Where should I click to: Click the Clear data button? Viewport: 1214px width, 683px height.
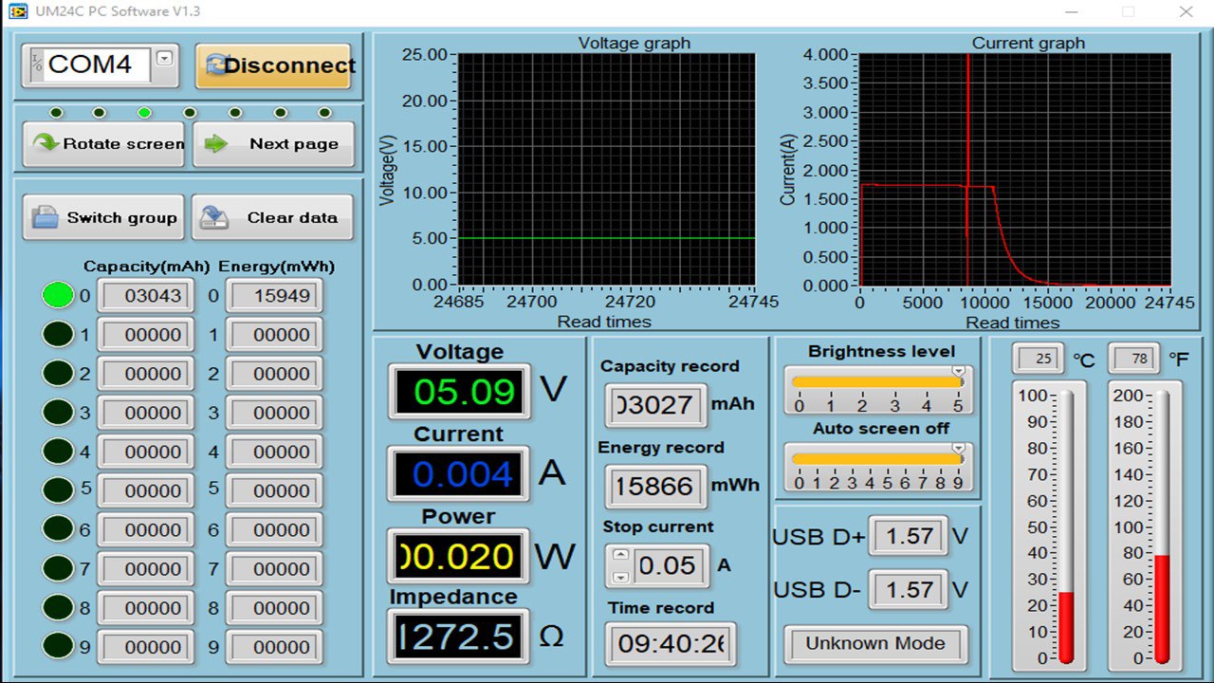click(273, 218)
